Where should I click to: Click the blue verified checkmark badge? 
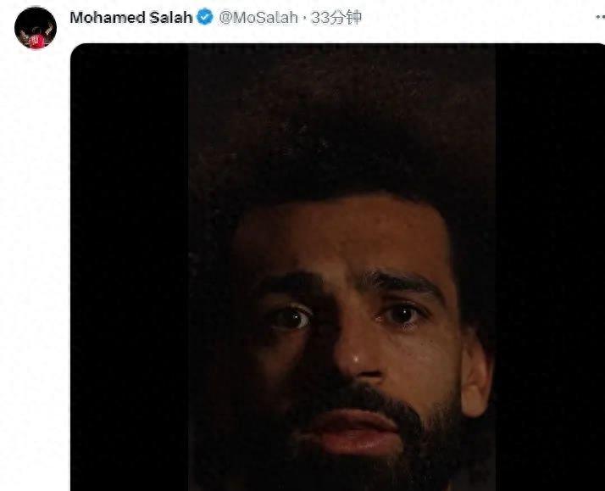204,17
